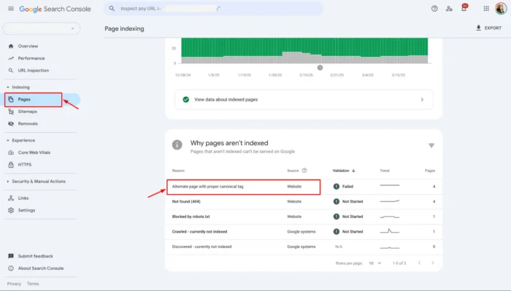Open the Rows per page dropdown

[374, 263]
